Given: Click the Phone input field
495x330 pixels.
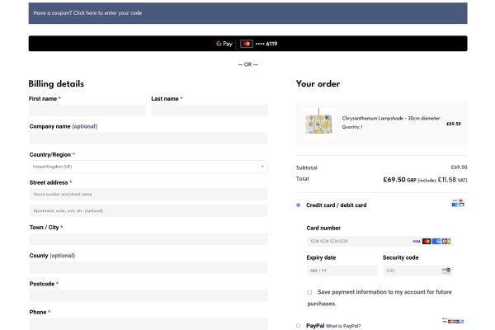Looking at the screenshot, I should (148, 323).
